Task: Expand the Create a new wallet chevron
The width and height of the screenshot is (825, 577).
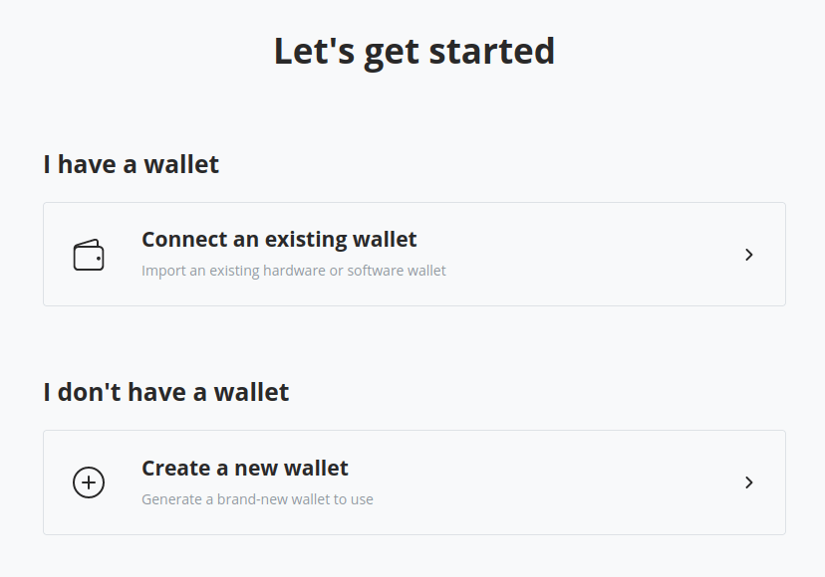Action: (x=748, y=482)
